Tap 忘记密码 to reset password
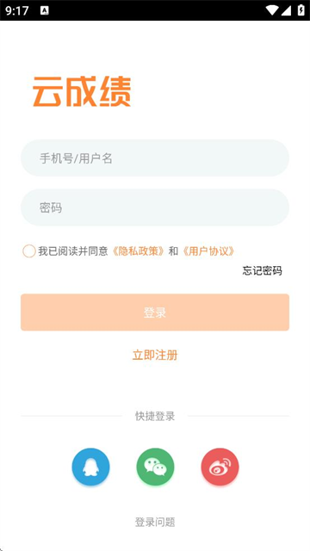The image size is (310, 551). 262,270
